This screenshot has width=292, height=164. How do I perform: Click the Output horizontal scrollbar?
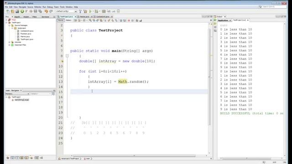(x=247, y=159)
